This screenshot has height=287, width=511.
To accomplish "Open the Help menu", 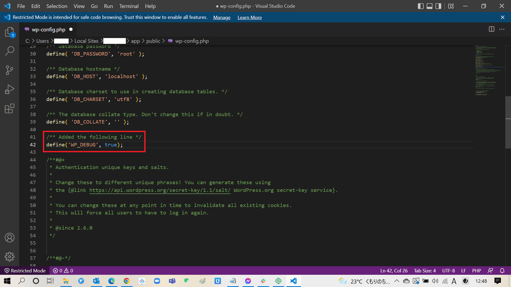I will point(150,6).
